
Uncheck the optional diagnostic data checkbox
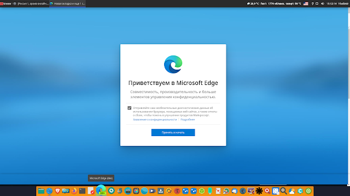pos(129,108)
